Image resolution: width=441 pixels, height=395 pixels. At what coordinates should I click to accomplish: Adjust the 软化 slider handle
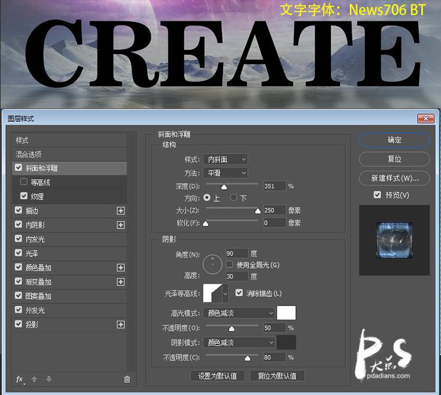coord(205,224)
